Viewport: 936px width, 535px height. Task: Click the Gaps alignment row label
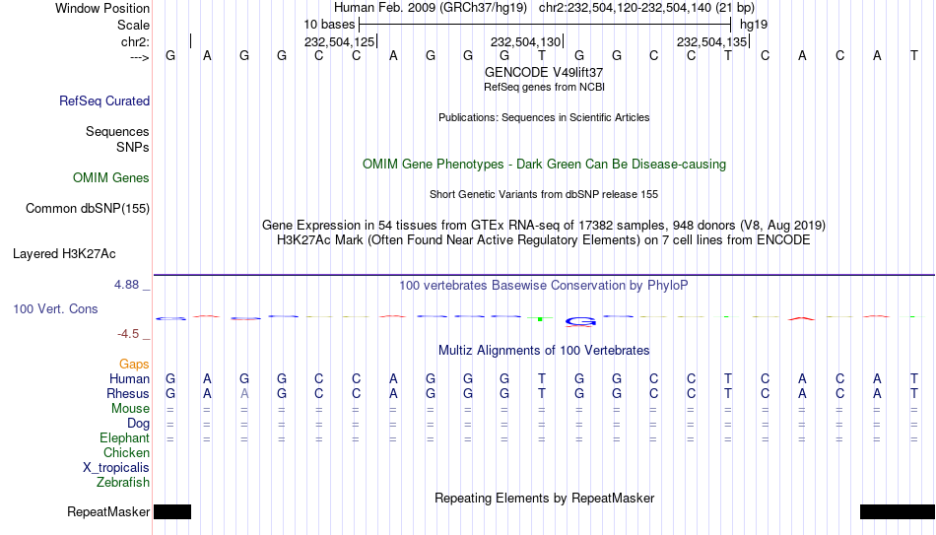pyautogui.click(x=134, y=365)
